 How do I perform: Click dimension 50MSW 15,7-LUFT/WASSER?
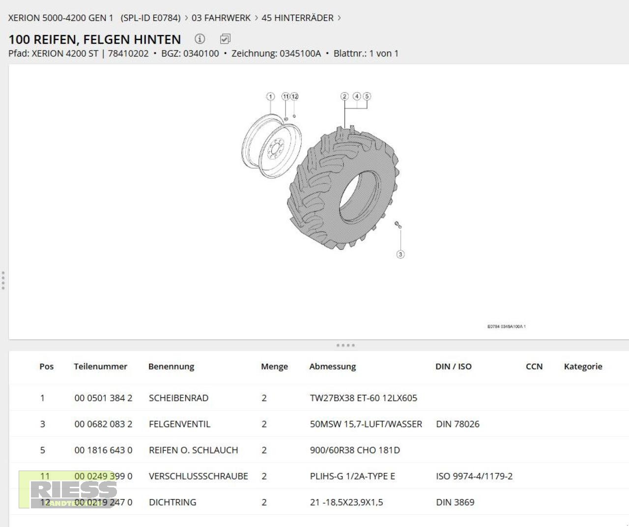[366, 424]
